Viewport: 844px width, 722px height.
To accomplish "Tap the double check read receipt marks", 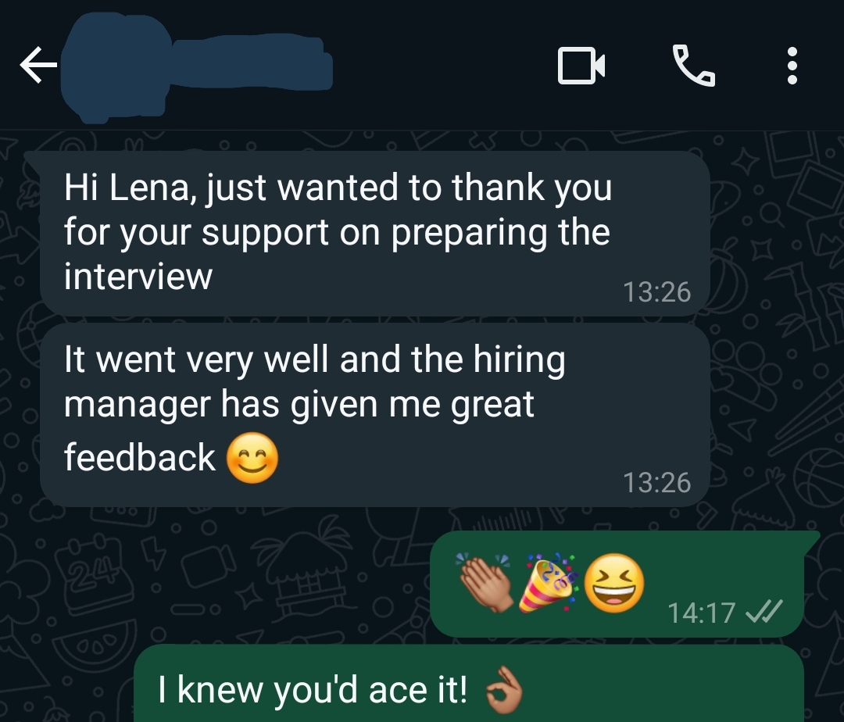I will [764, 612].
